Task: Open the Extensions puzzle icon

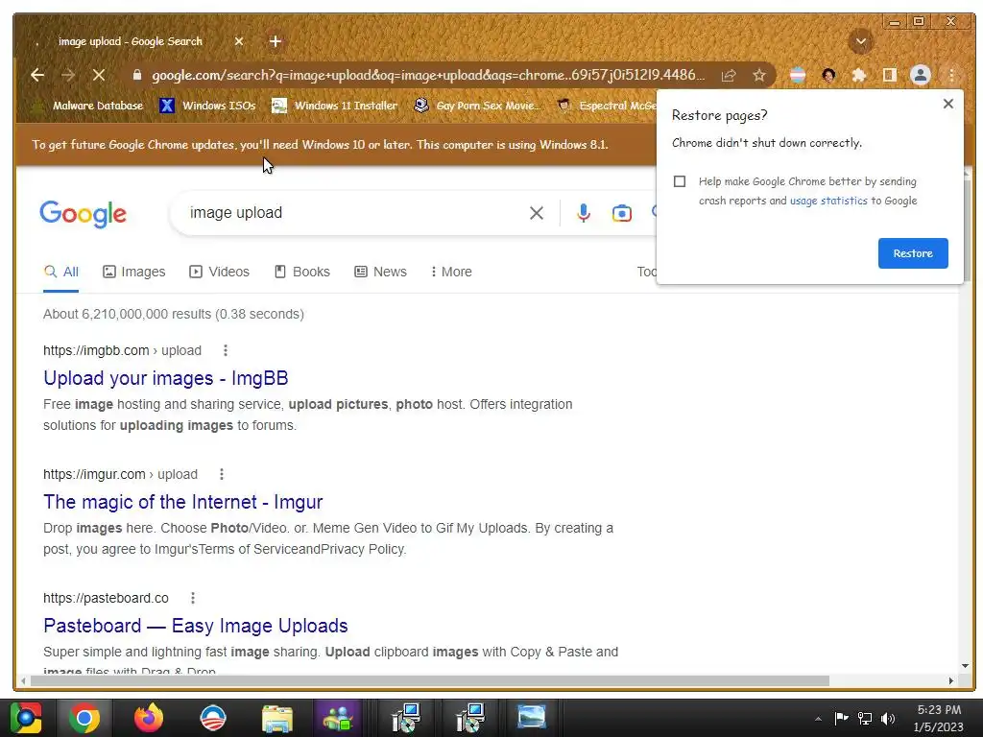Action: click(x=859, y=75)
